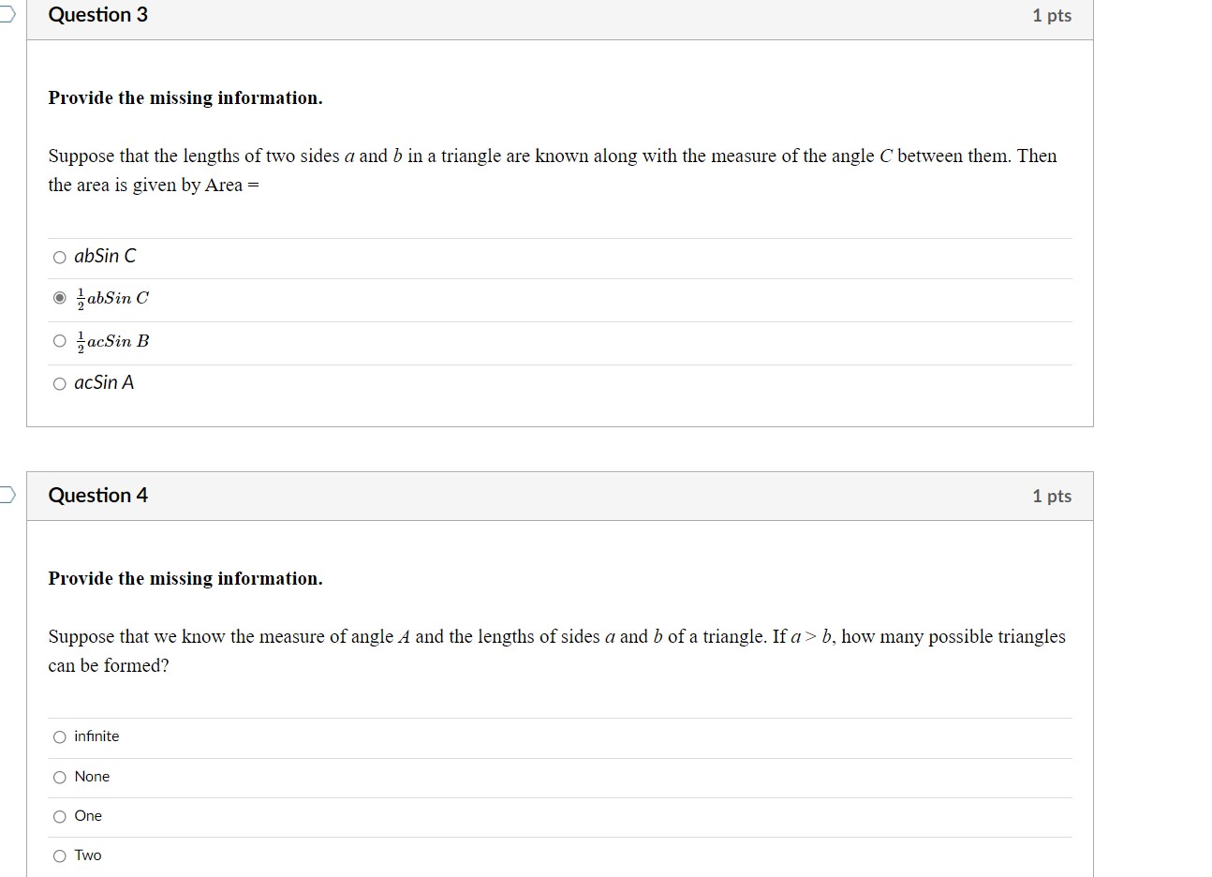Screen dimensions: 1212x877
Task: Click the currently selected ½abSin C radio dot
Action: tap(59, 297)
